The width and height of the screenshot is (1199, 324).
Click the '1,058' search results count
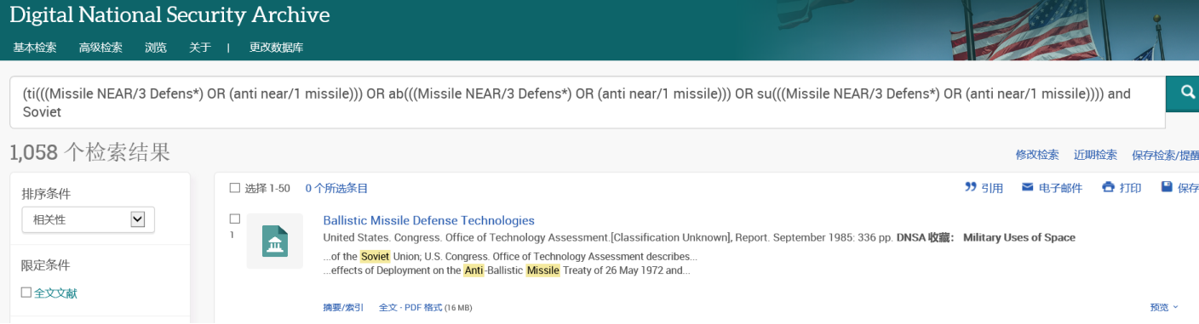click(x=33, y=152)
